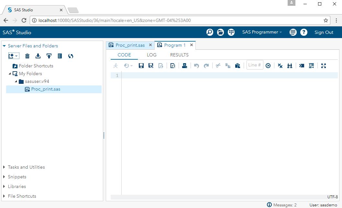Screen dimensions: 342x208
Task: Click the Undo arrow icon
Action: coord(196,66)
